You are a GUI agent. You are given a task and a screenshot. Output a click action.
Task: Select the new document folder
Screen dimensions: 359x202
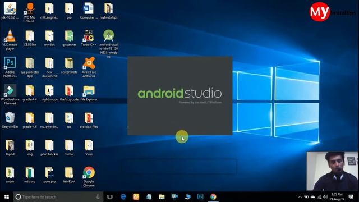pos(49,67)
